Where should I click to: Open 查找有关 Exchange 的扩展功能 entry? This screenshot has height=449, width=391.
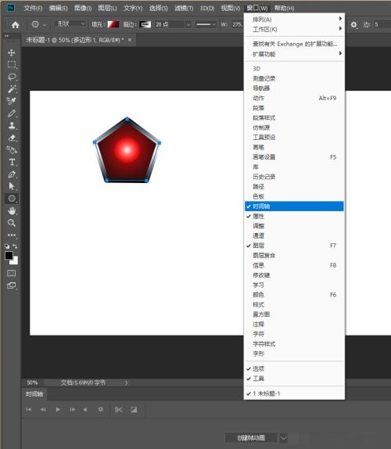click(x=294, y=44)
